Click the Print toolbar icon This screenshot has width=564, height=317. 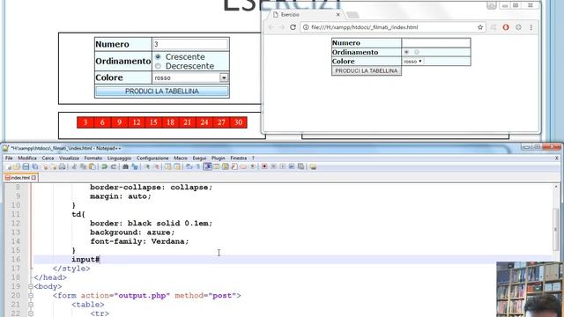coord(62,166)
